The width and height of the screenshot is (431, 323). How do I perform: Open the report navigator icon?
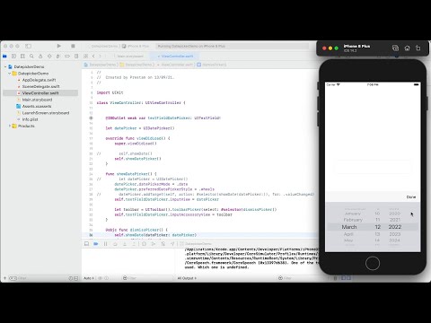[x=76, y=57]
